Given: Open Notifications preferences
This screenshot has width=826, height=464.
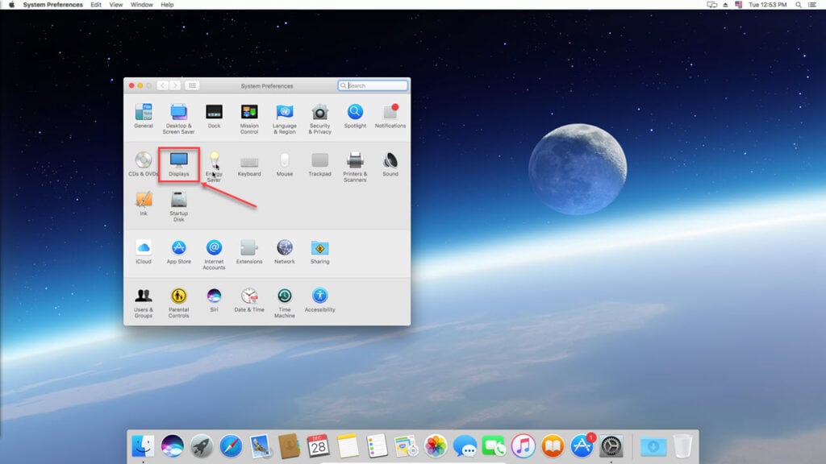Looking at the screenshot, I should pos(390,116).
